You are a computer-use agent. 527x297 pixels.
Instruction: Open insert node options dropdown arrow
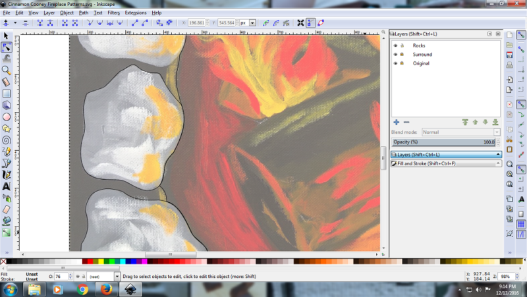click(15, 23)
